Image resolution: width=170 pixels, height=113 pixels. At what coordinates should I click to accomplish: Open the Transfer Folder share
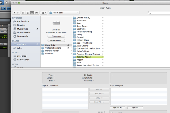click(x=52, y=50)
